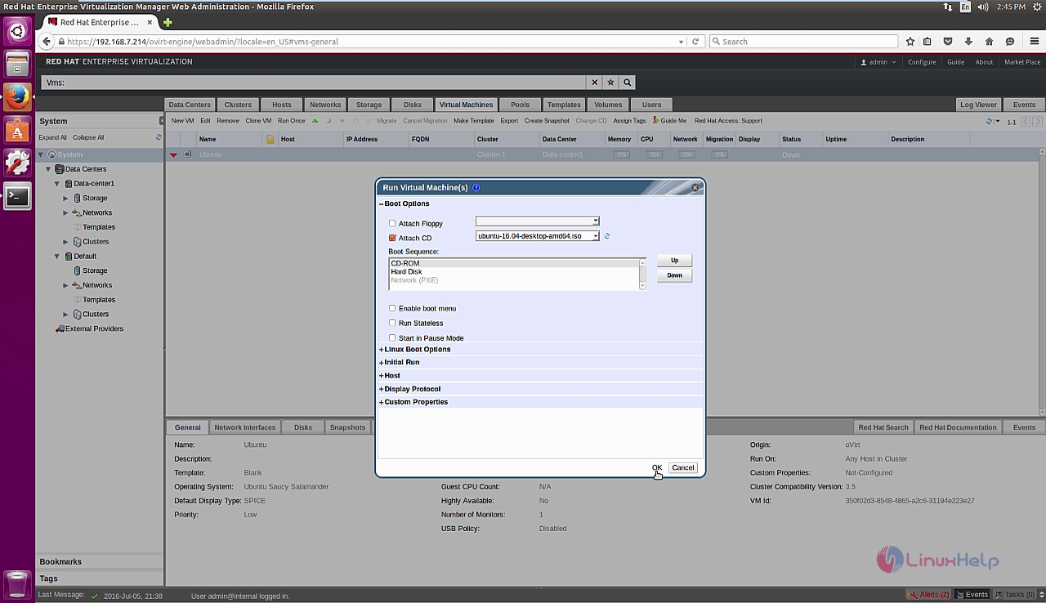Open help for the Run Virtual Machine(s) dialog
Viewport: 1046px width, 603px height.
476,188
